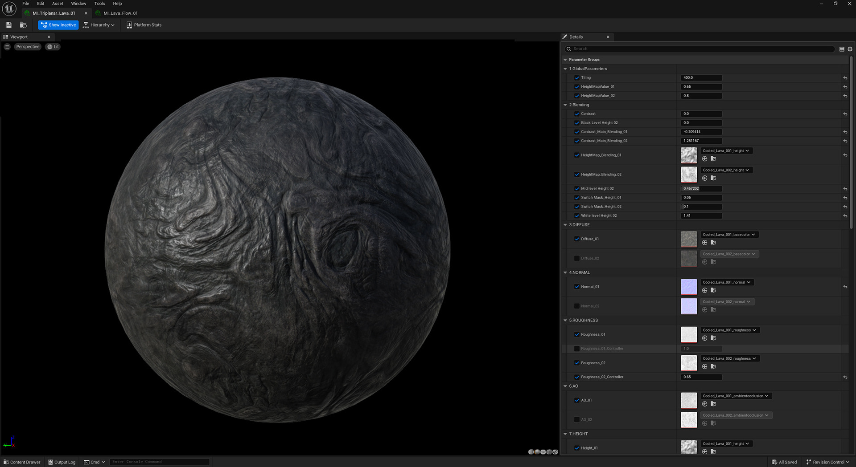Open the viewport options hamburger menu

click(7, 47)
